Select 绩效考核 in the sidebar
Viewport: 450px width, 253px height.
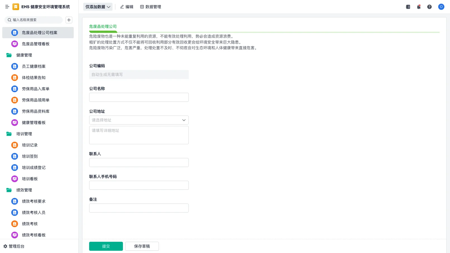tap(29, 224)
